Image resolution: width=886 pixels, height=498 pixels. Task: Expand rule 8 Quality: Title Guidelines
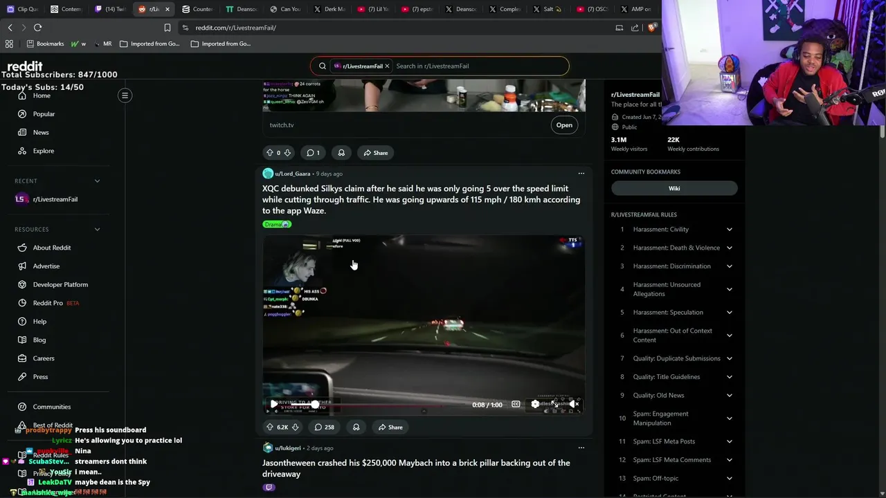click(729, 377)
